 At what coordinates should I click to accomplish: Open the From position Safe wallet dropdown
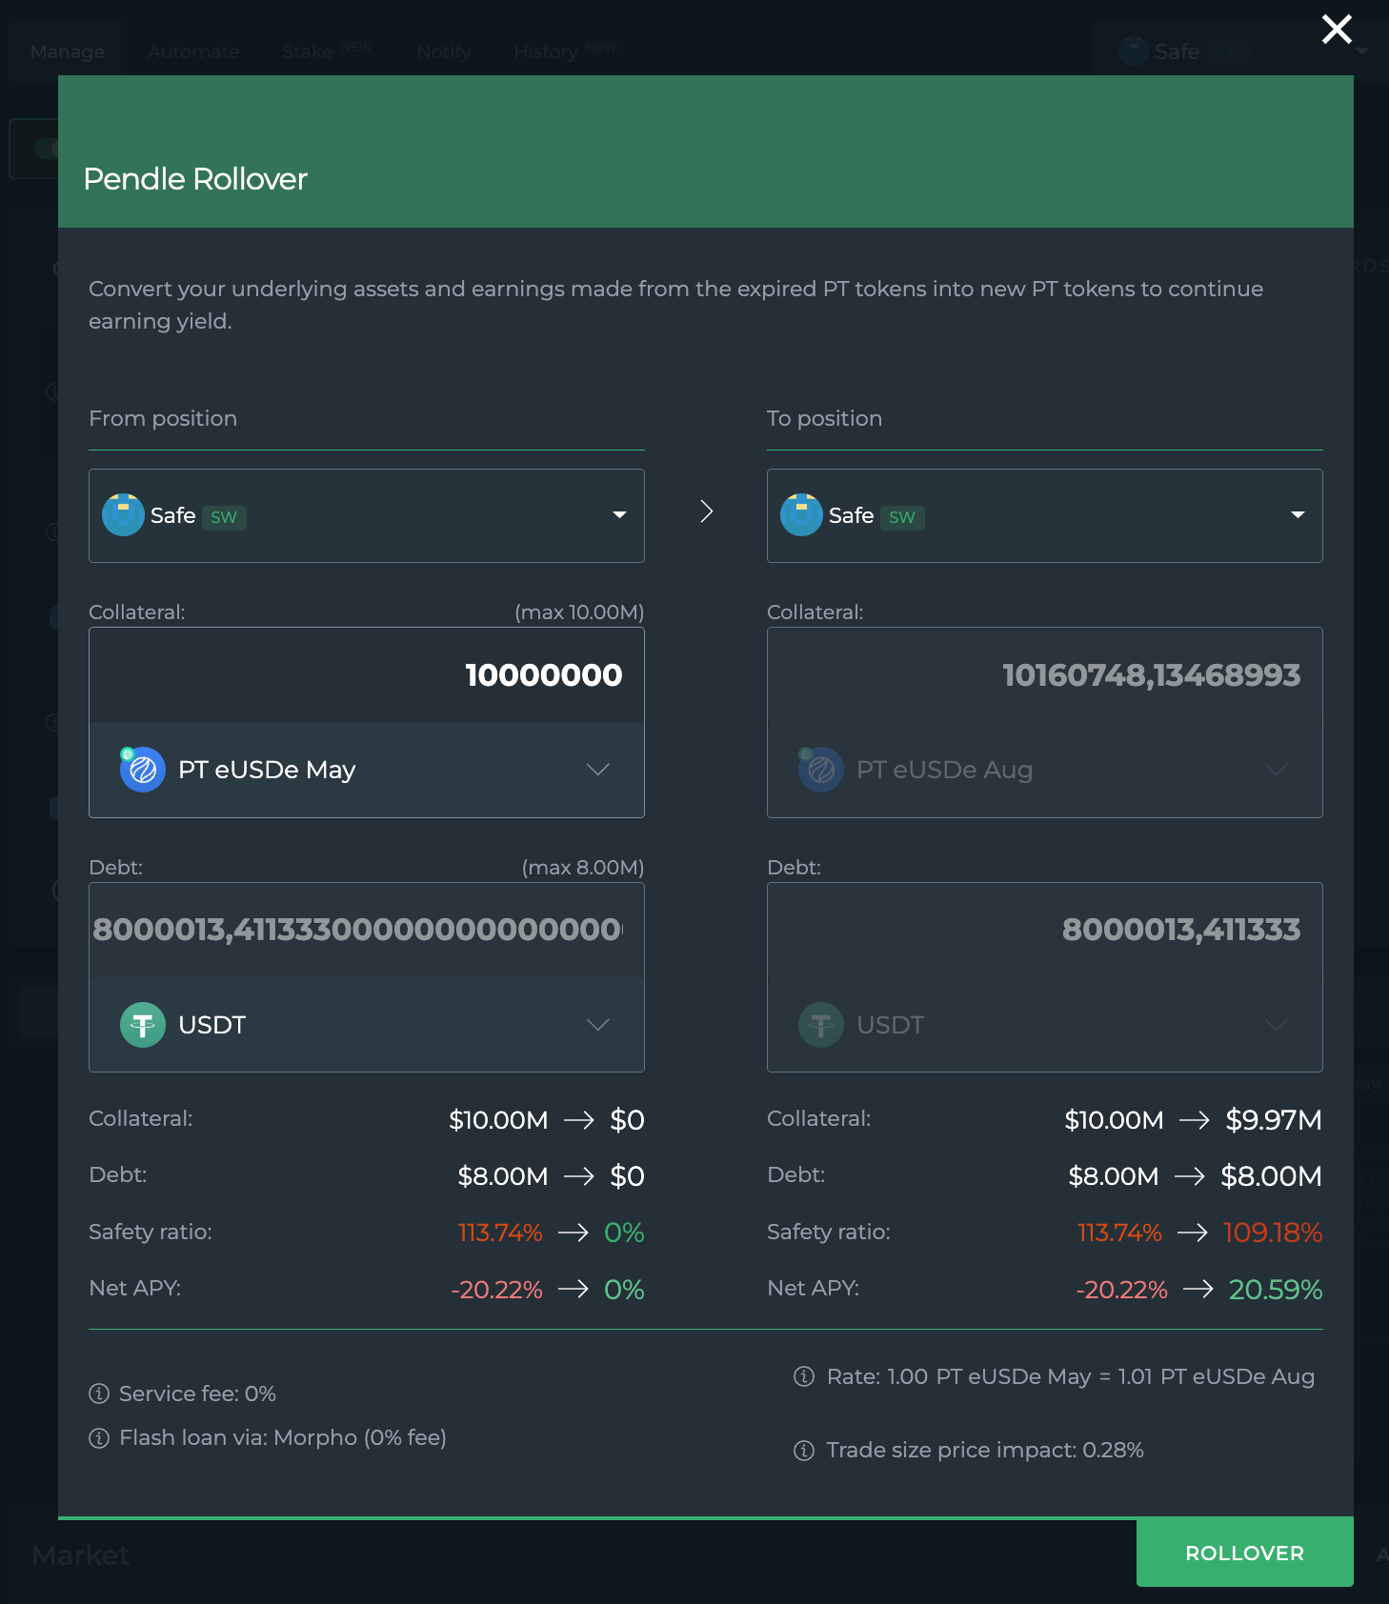(x=366, y=515)
